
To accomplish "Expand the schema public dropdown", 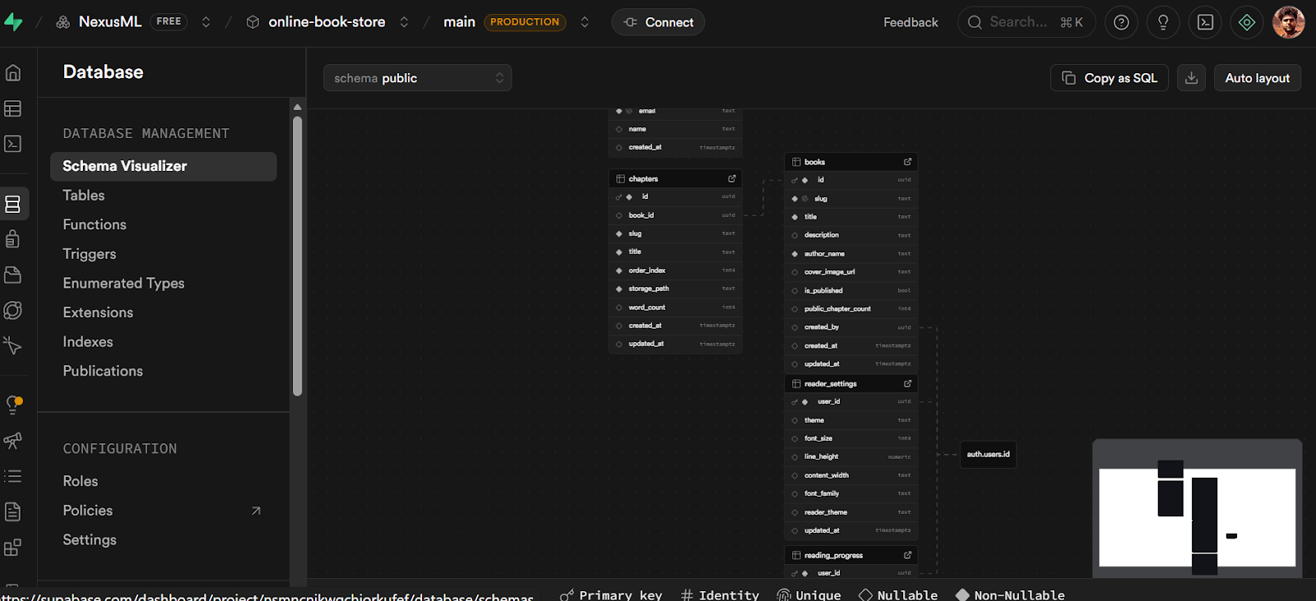I will tap(418, 78).
